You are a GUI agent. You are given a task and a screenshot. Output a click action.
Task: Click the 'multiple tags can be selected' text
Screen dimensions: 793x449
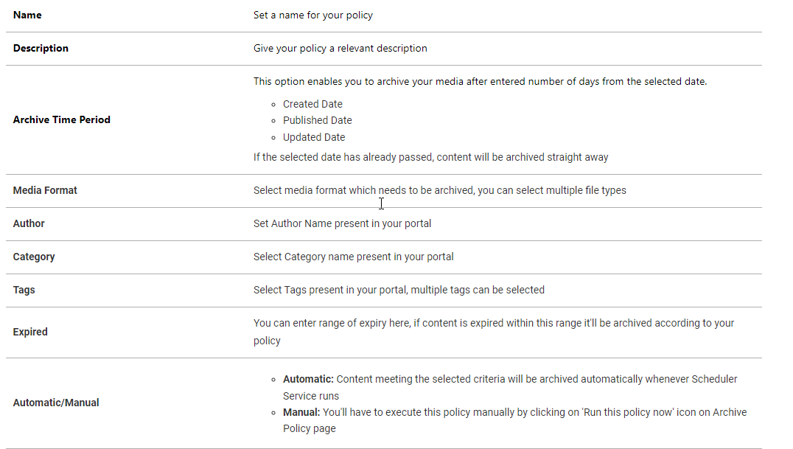478,290
